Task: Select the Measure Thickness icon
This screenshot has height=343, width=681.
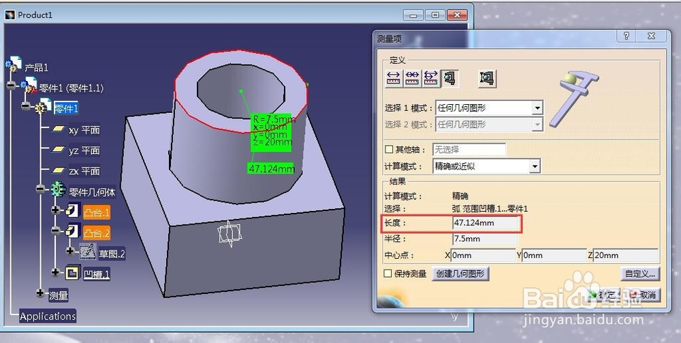Action: (487, 78)
